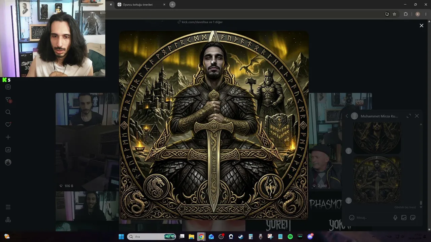Open the Chrome three-dot menu
Screen dimensions: 431x242
pos(426,14)
